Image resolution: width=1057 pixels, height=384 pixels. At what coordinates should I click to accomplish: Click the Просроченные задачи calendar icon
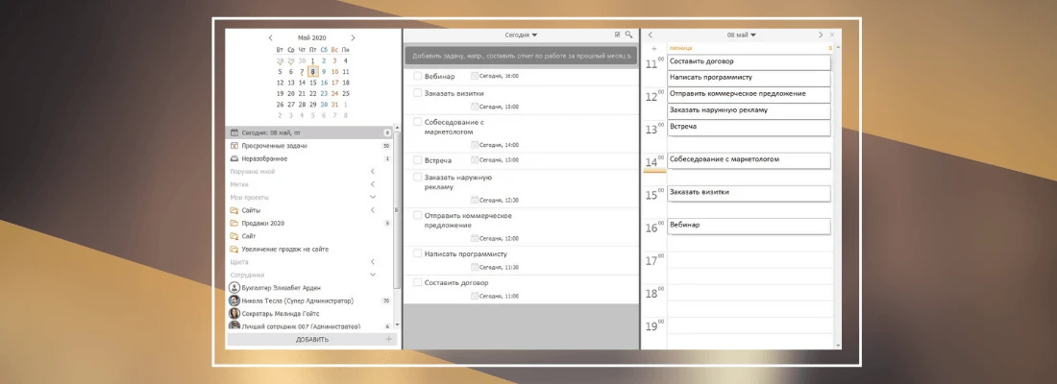pyautogui.click(x=234, y=146)
